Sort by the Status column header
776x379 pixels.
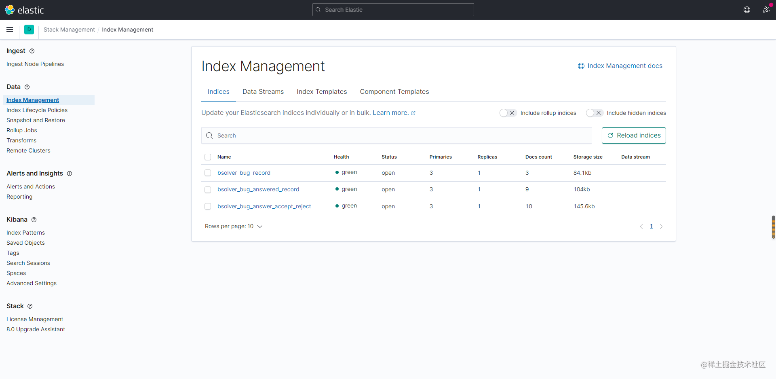389,157
